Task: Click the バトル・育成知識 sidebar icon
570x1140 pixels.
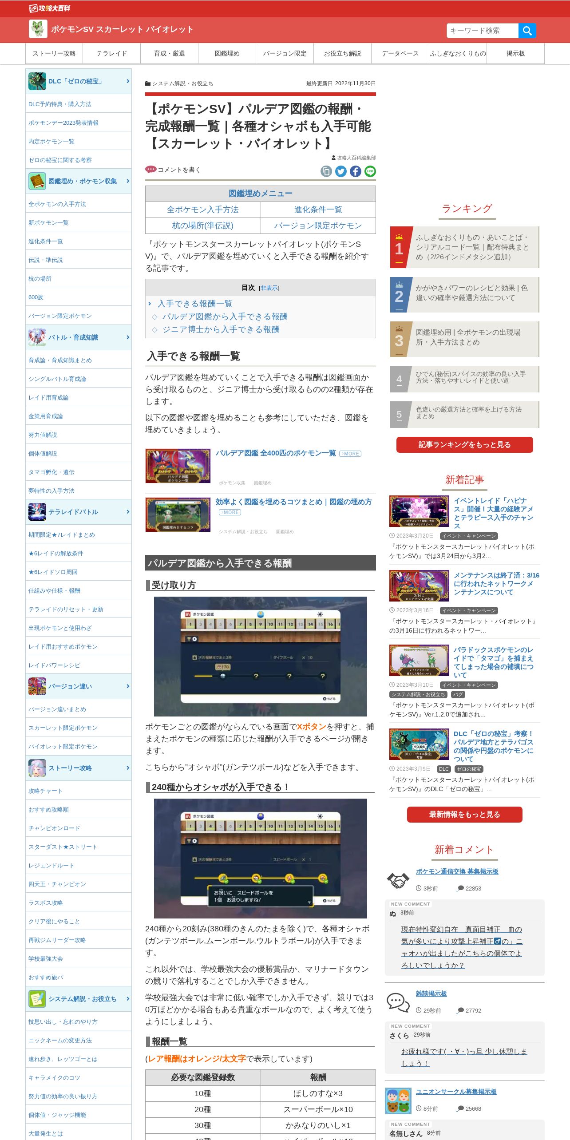Action: click(x=37, y=337)
